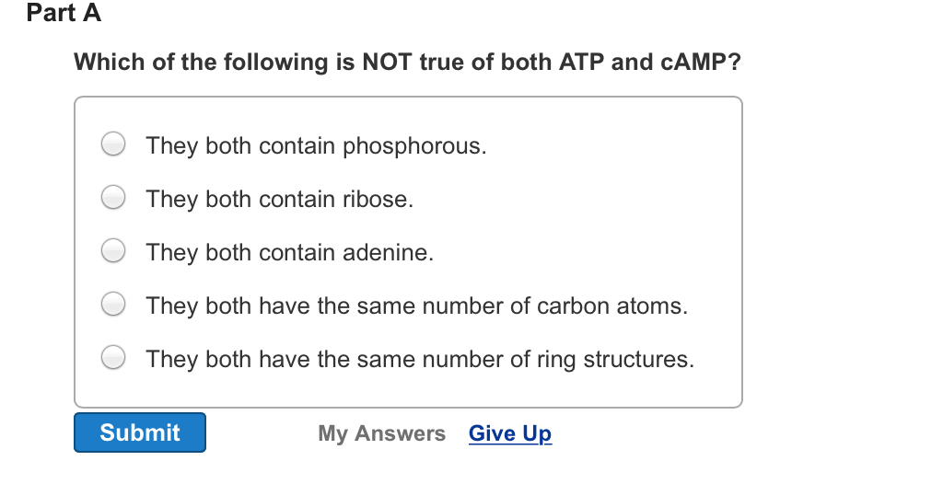Choose radio button for same ring structures
Viewport: 943px width, 484px height.
(x=113, y=358)
